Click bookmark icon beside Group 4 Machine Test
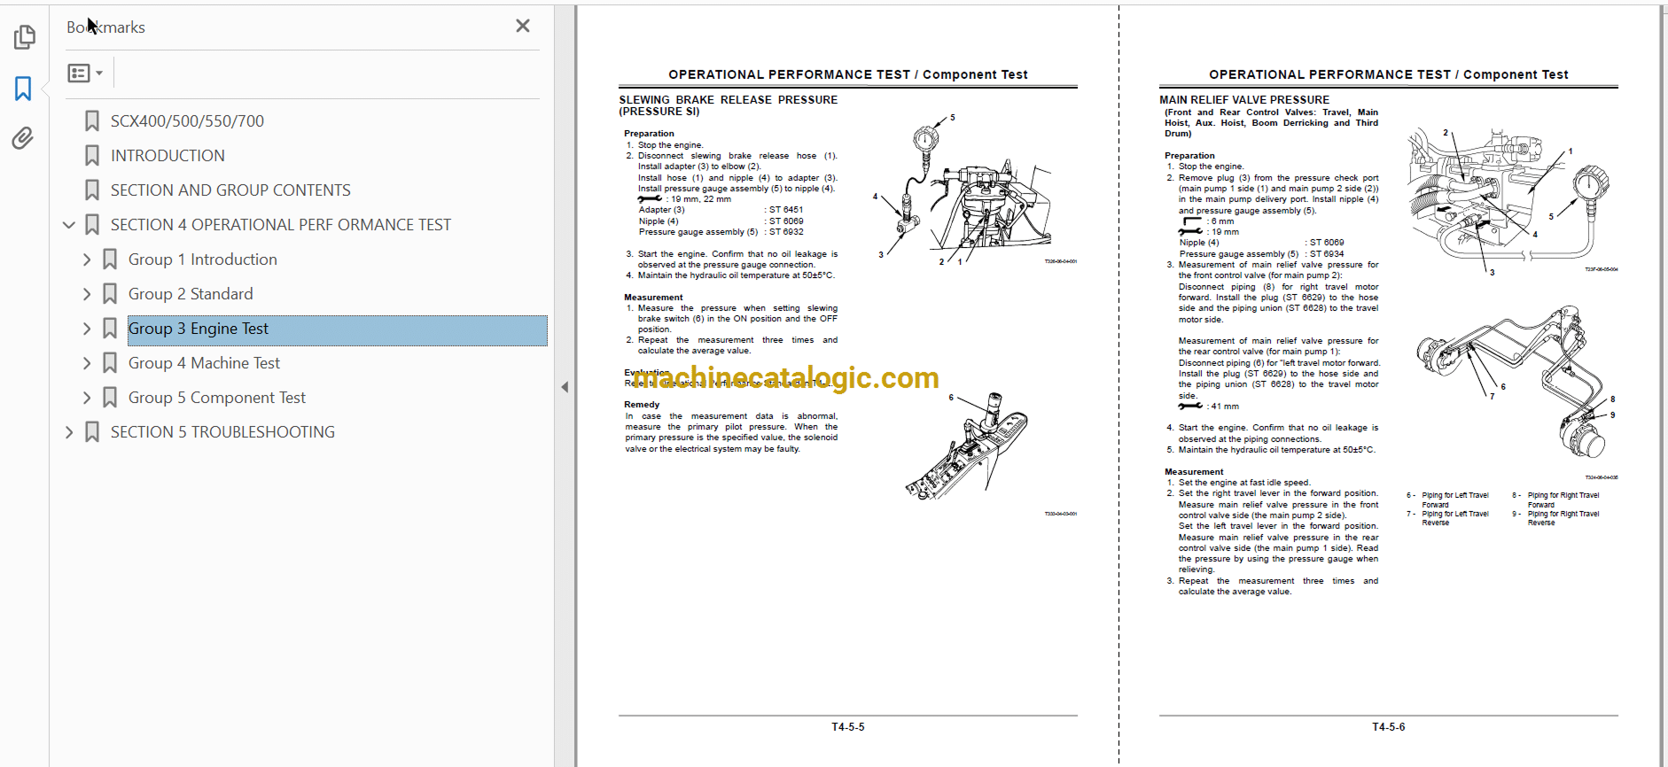Screen dimensions: 1668x767 (110, 362)
